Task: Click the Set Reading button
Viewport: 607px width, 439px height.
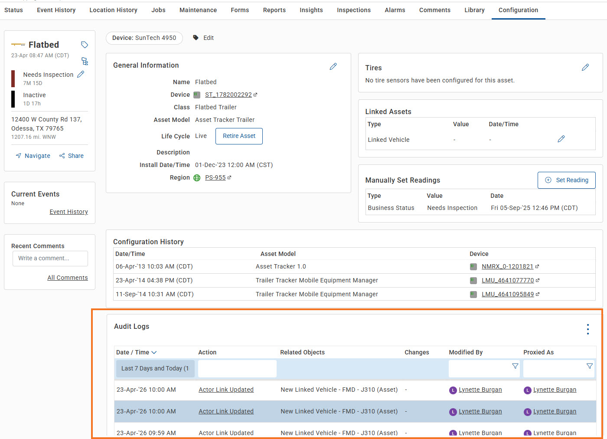Action: (566, 180)
